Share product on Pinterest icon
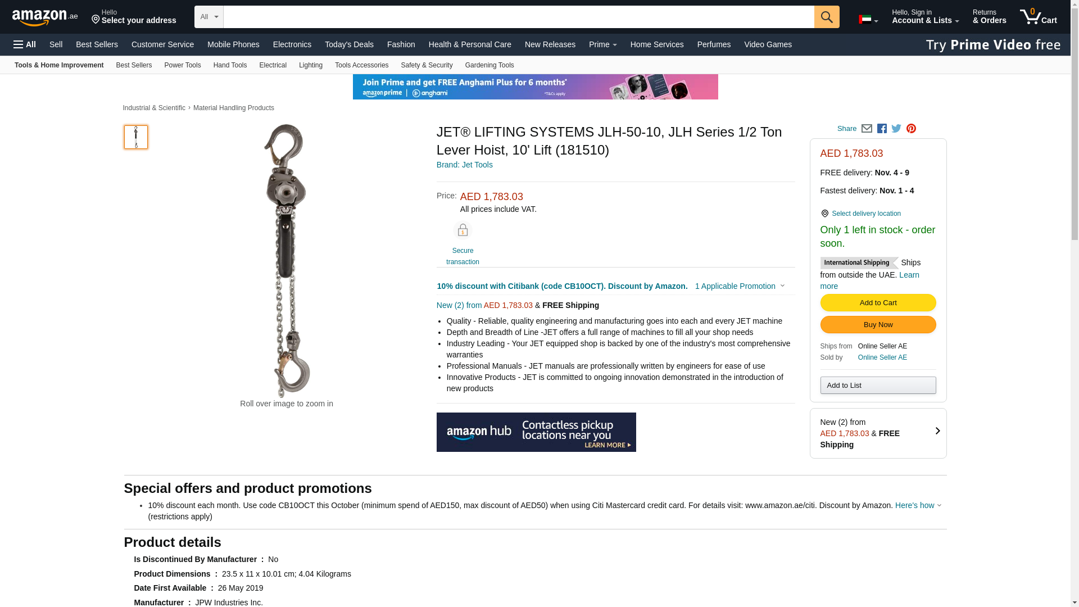Image resolution: width=1079 pixels, height=607 pixels. (911, 129)
